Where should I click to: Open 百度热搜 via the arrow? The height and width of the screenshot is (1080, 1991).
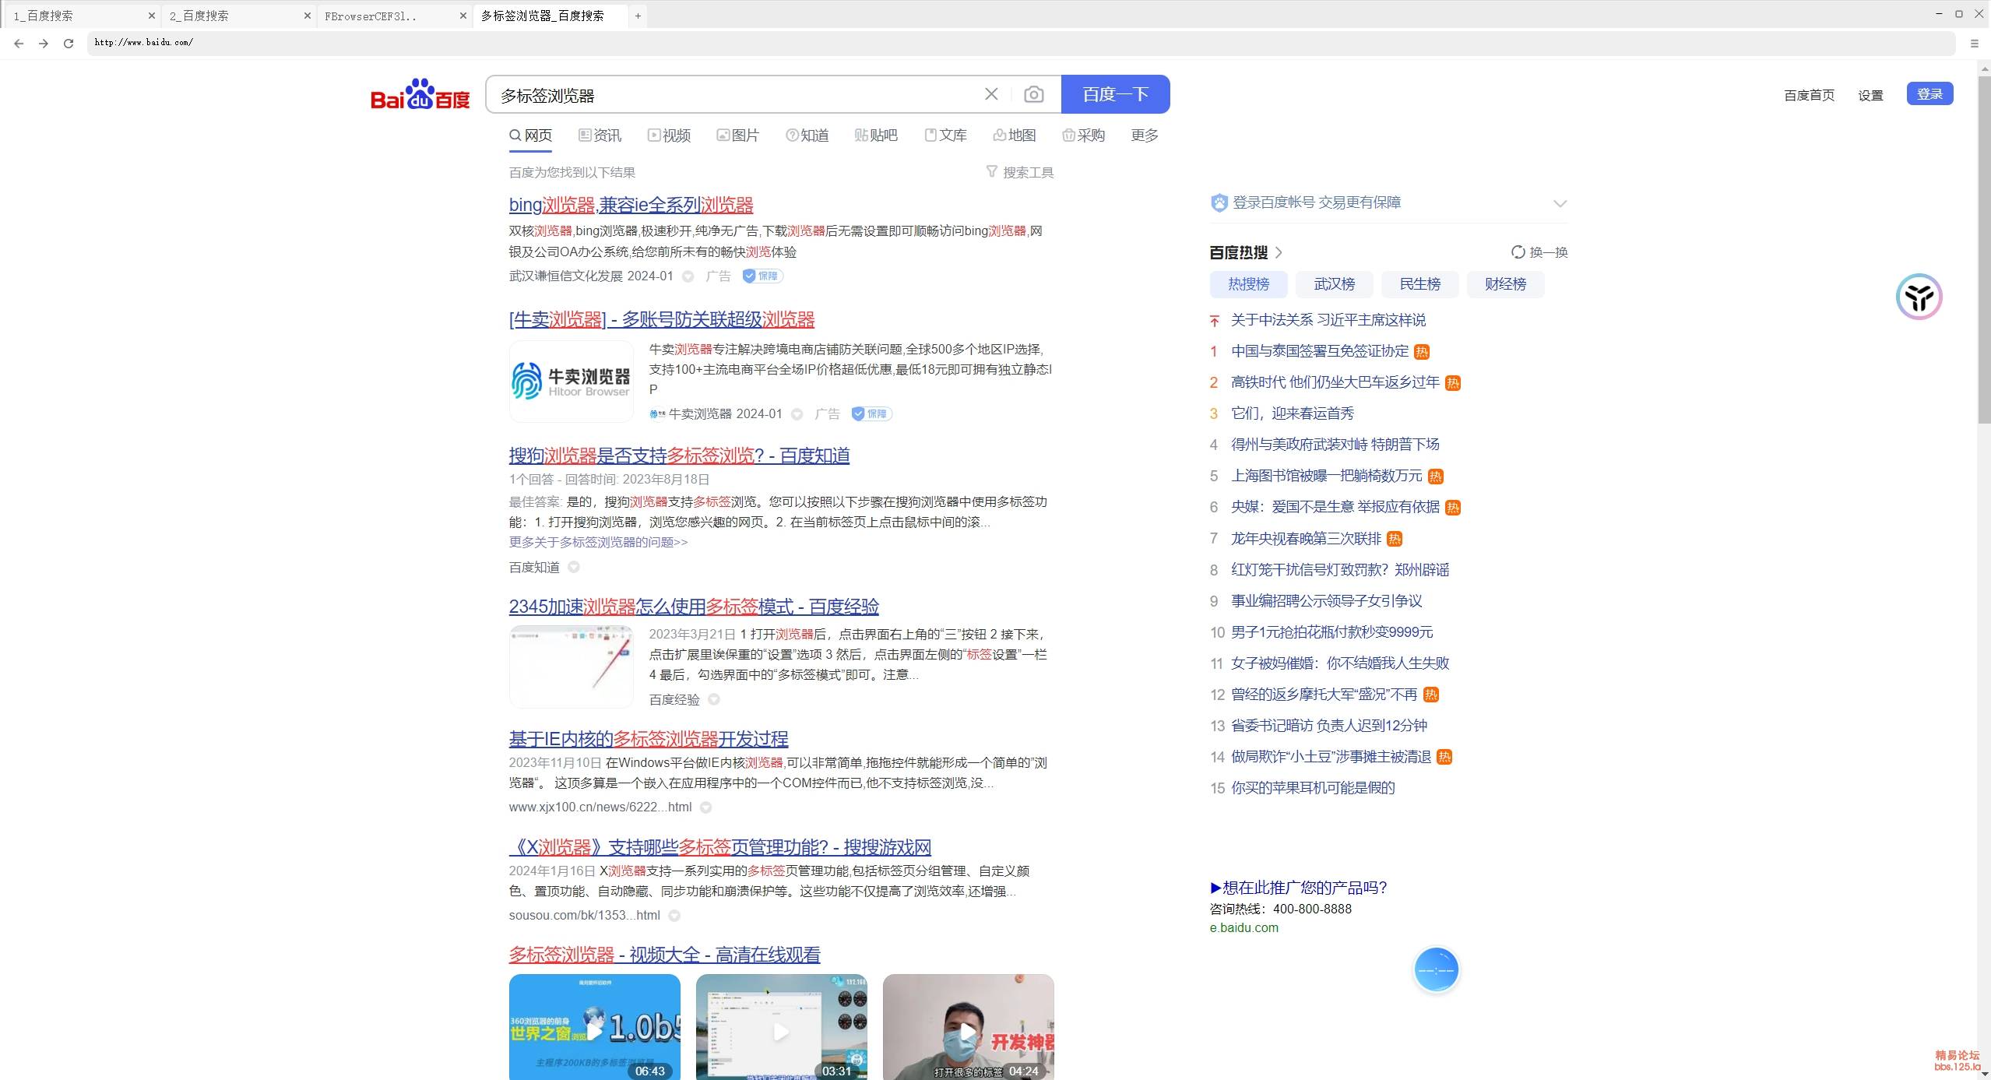coord(1279,252)
